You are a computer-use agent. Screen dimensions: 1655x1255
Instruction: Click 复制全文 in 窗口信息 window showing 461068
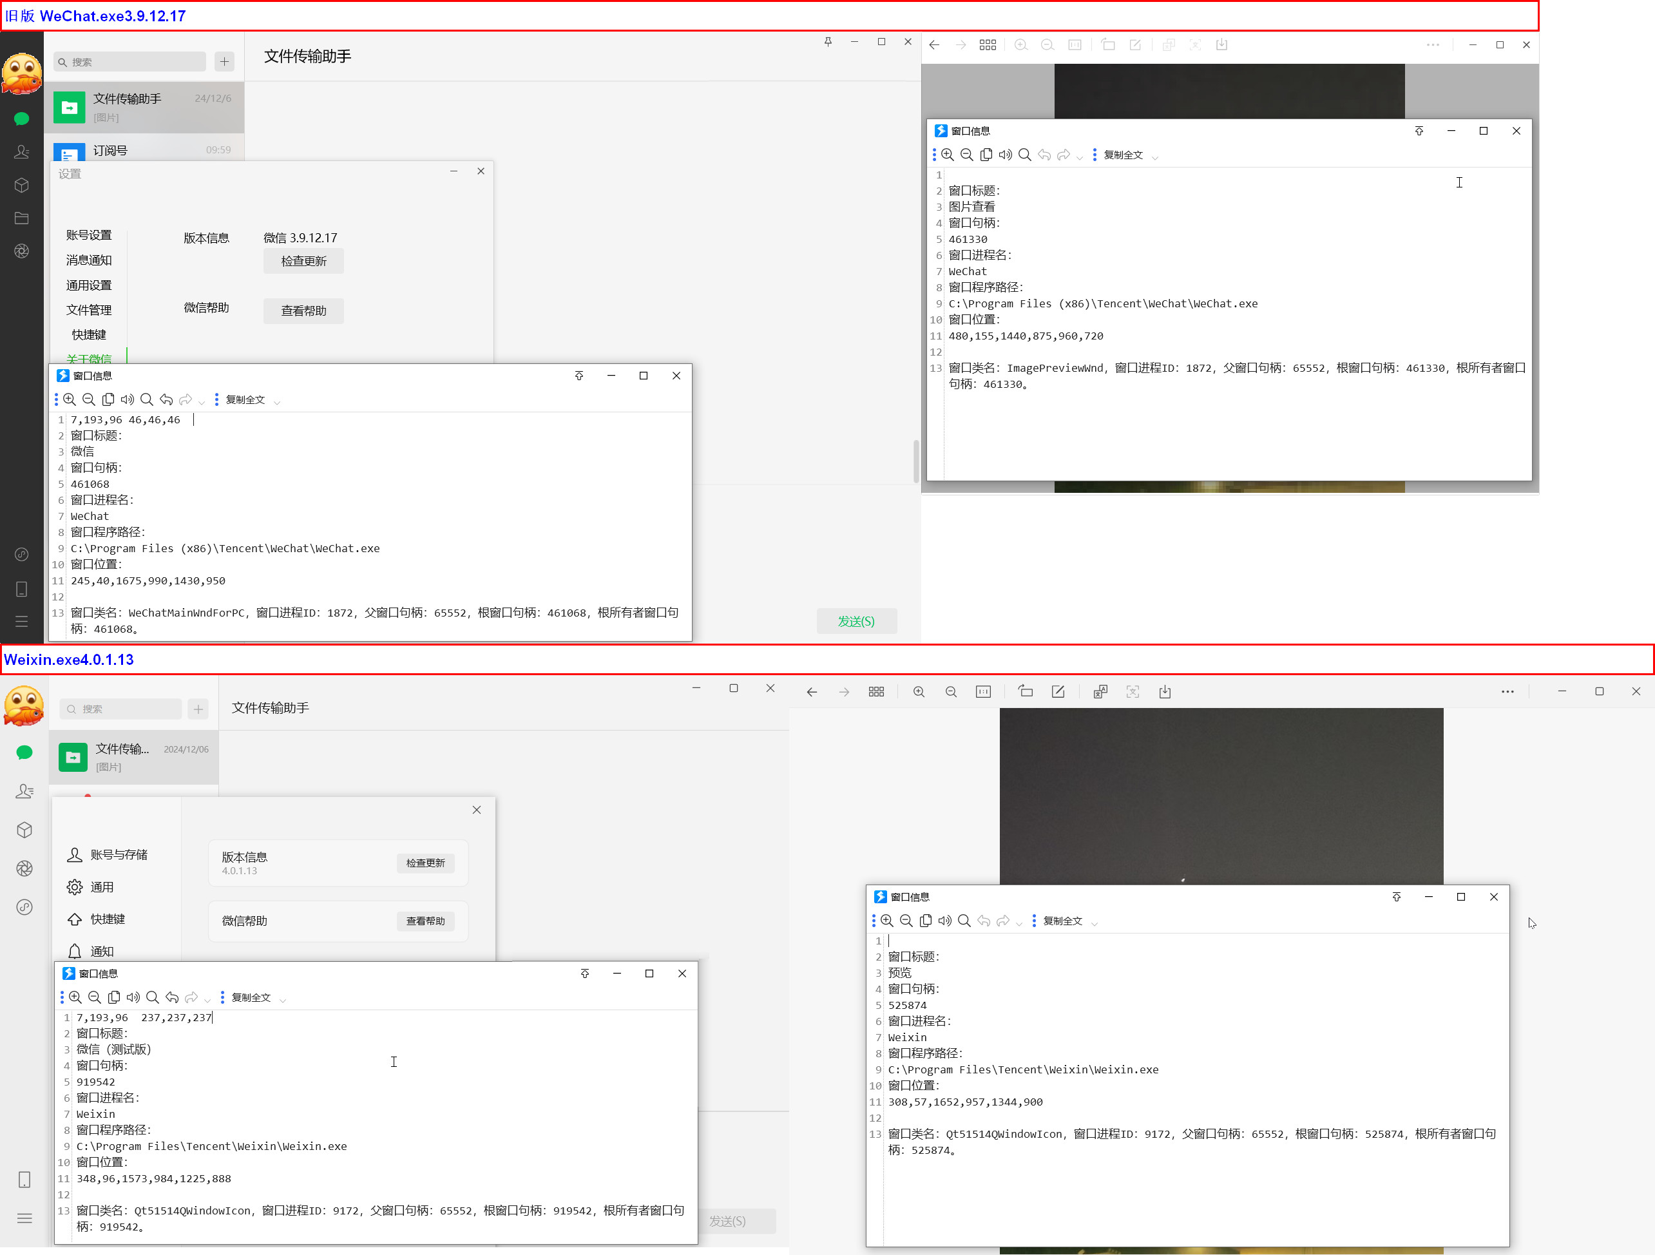[x=245, y=399]
